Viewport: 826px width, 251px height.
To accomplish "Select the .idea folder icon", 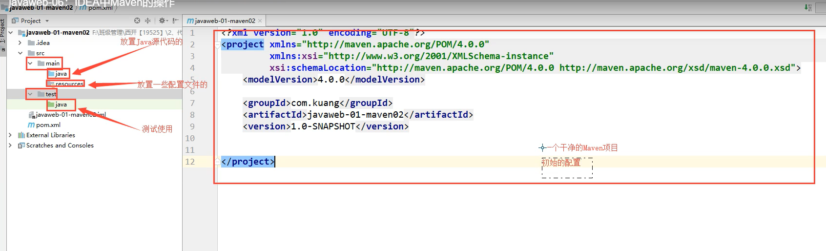I will (x=31, y=43).
